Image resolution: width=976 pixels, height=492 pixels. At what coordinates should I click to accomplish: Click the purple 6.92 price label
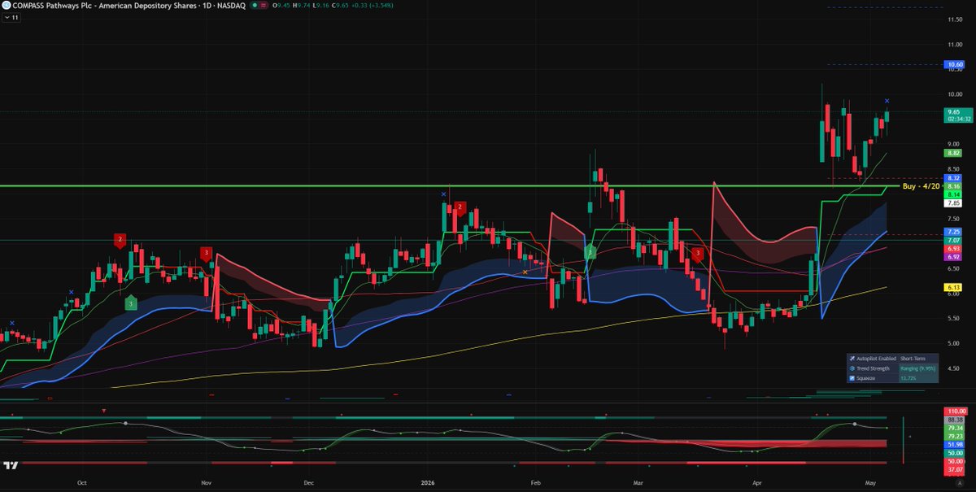click(954, 257)
